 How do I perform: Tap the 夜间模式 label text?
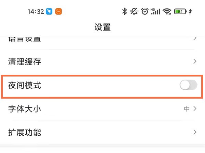click(x=25, y=85)
